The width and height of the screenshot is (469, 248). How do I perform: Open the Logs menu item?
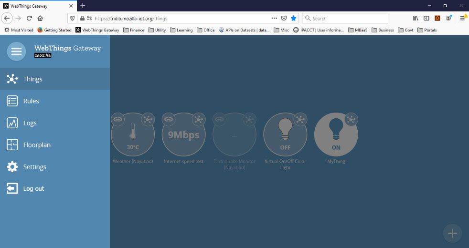coord(55,123)
